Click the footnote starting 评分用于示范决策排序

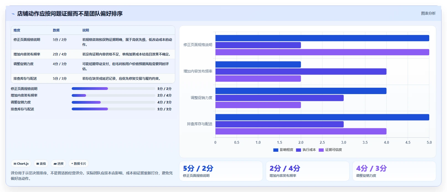click(92, 176)
